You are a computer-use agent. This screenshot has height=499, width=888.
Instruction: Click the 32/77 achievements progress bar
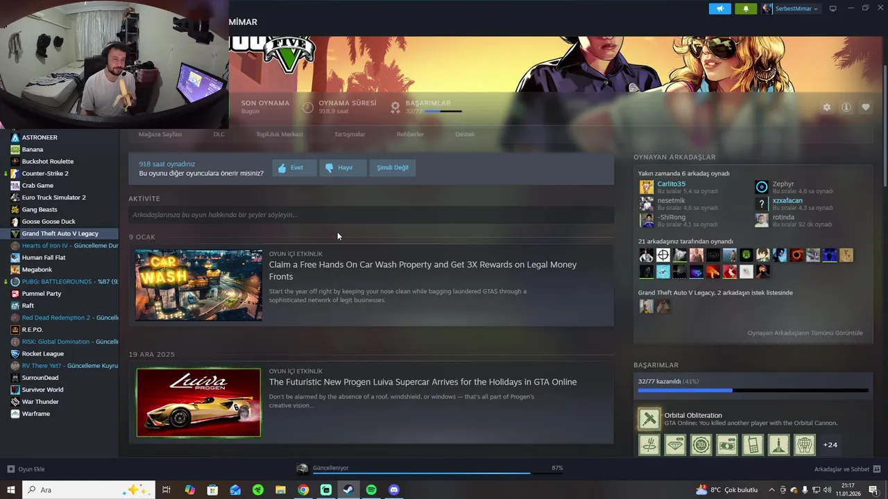[x=753, y=390]
